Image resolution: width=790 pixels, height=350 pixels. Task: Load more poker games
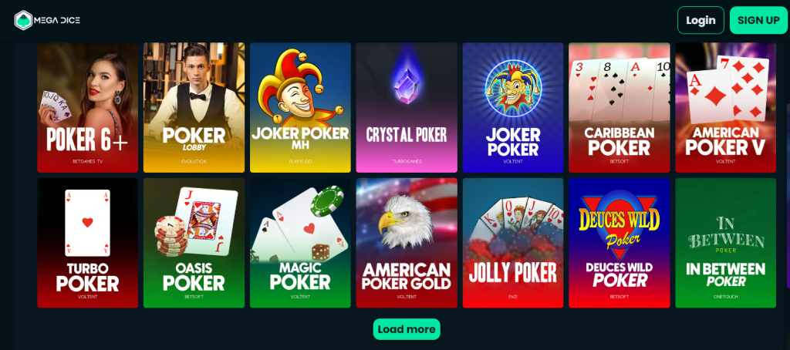407,329
